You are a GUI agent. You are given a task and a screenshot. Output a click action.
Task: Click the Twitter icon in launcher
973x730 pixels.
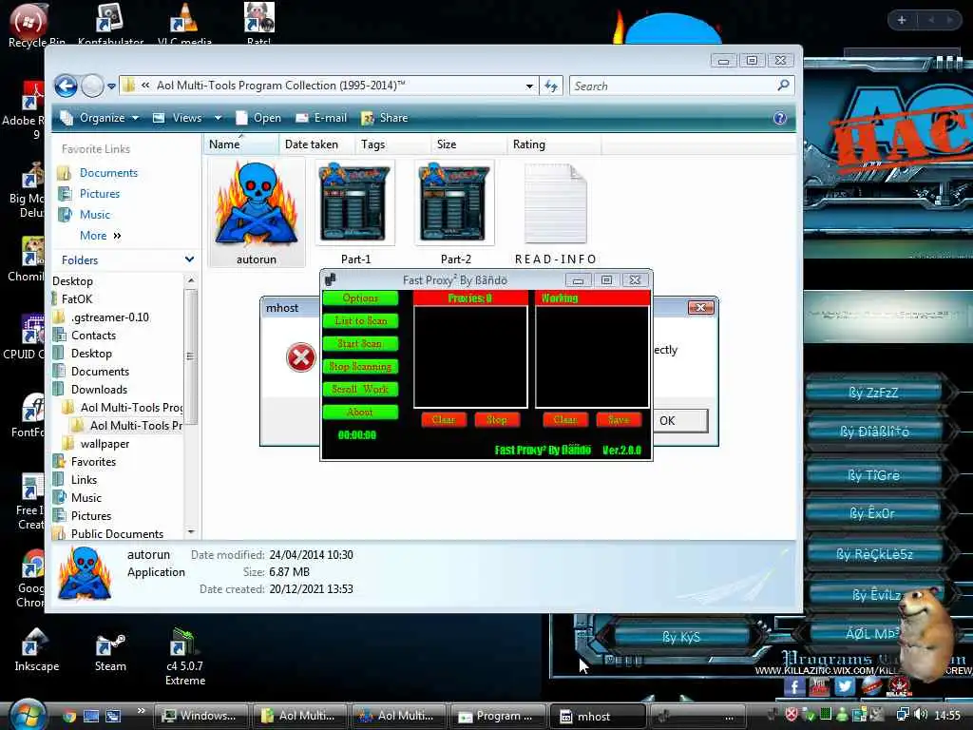pos(844,686)
